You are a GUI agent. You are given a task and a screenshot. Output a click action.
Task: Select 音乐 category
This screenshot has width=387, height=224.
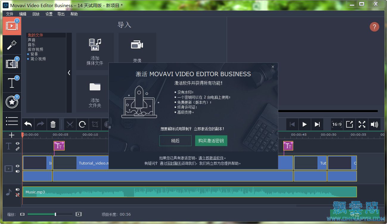32,45
